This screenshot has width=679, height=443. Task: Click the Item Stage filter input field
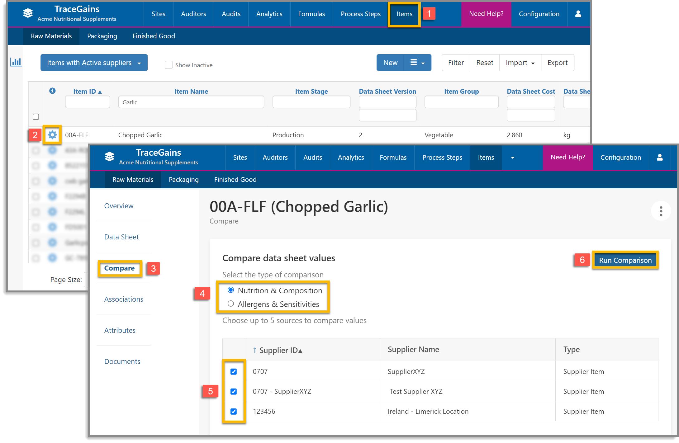click(x=311, y=102)
